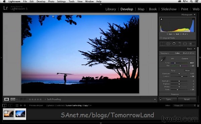Select Black & White treatment
The height and width of the screenshot is (124, 201).
(x=189, y=53)
